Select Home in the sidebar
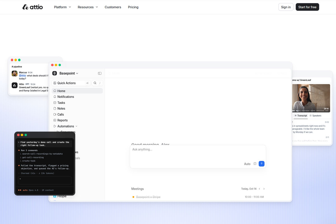The height and width of the screenshot is (224, 336). [77, 91]
